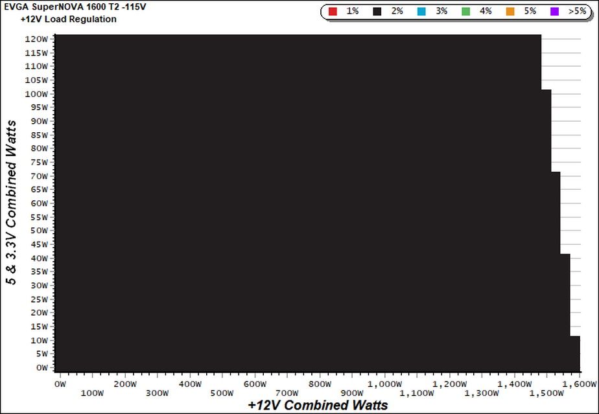
Task: Click the '700W' x-axis label
Action: [x=287, y=393]
